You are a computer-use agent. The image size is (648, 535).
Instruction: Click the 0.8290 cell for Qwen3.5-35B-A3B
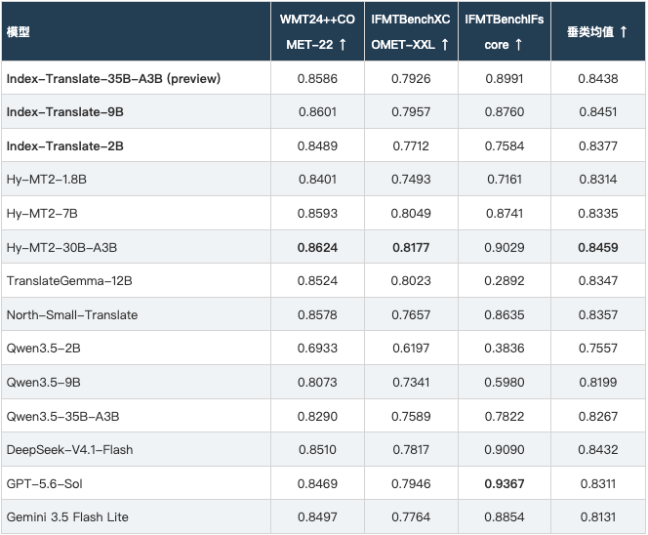(x=317, y=416)
